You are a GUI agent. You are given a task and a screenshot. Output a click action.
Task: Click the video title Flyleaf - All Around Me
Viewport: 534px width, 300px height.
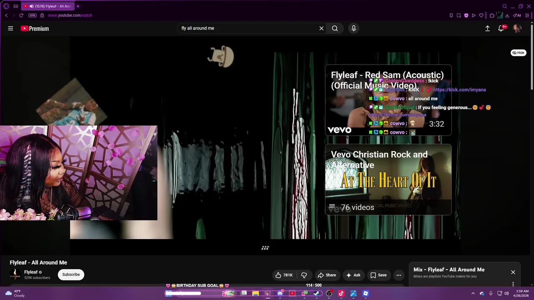point(38,262)
